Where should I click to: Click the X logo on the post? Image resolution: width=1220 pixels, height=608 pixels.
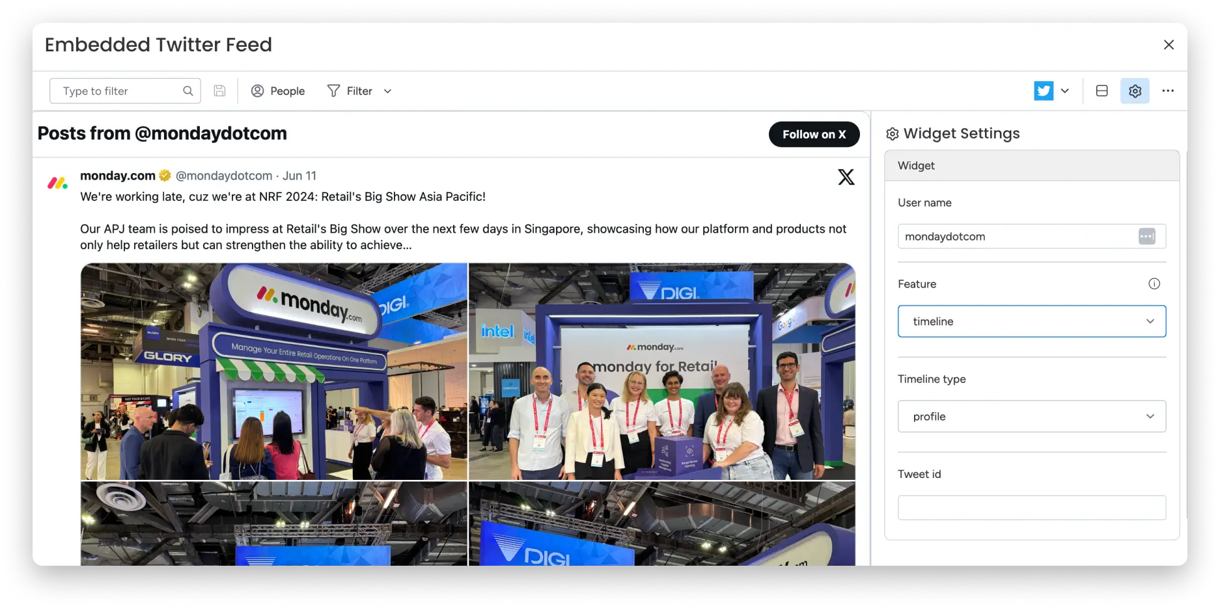[846, 177]
